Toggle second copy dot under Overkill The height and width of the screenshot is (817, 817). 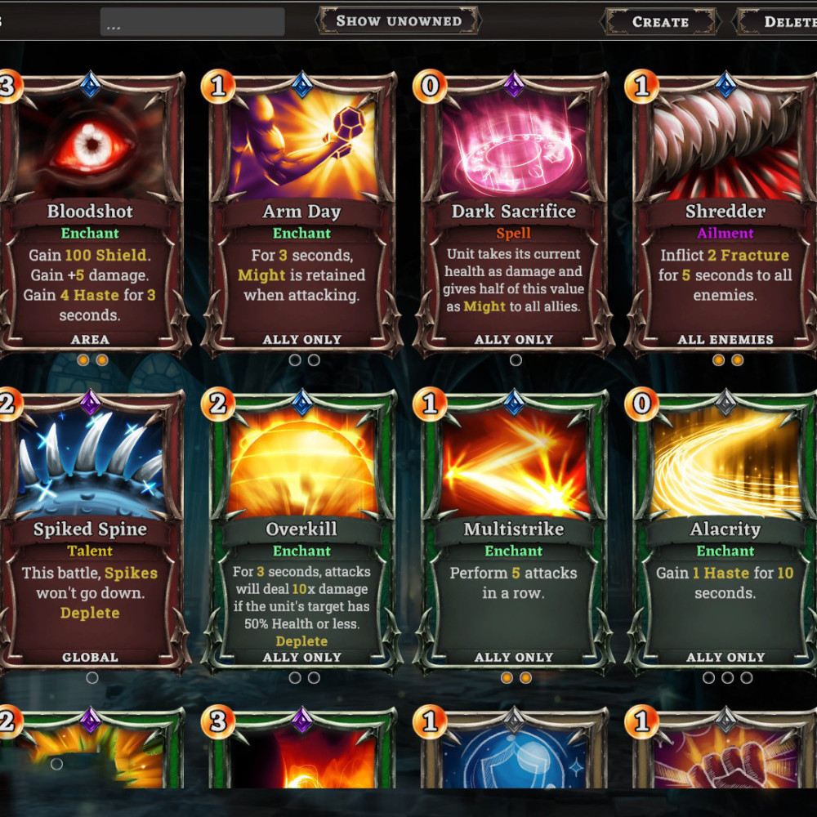coord(314,677)
